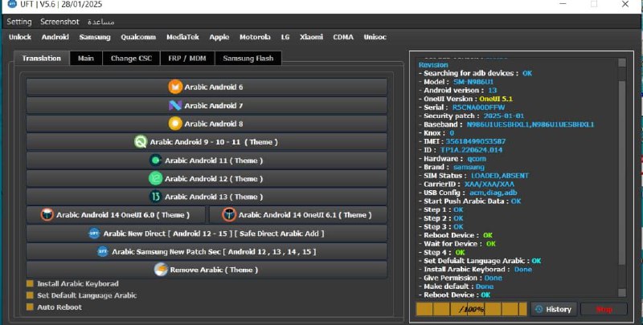The height and width of the screenshot is (325, 643).
Task: Click the log scrollbar up arrow
Action: pos(621,63)
